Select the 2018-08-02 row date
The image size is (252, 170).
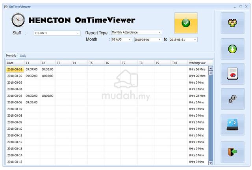pyautogui.click(x=15, y=76)
